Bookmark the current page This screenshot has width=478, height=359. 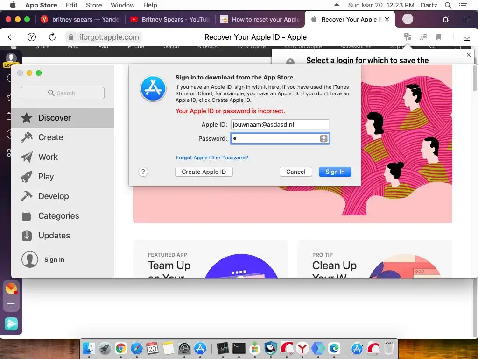tap(439, 37)
